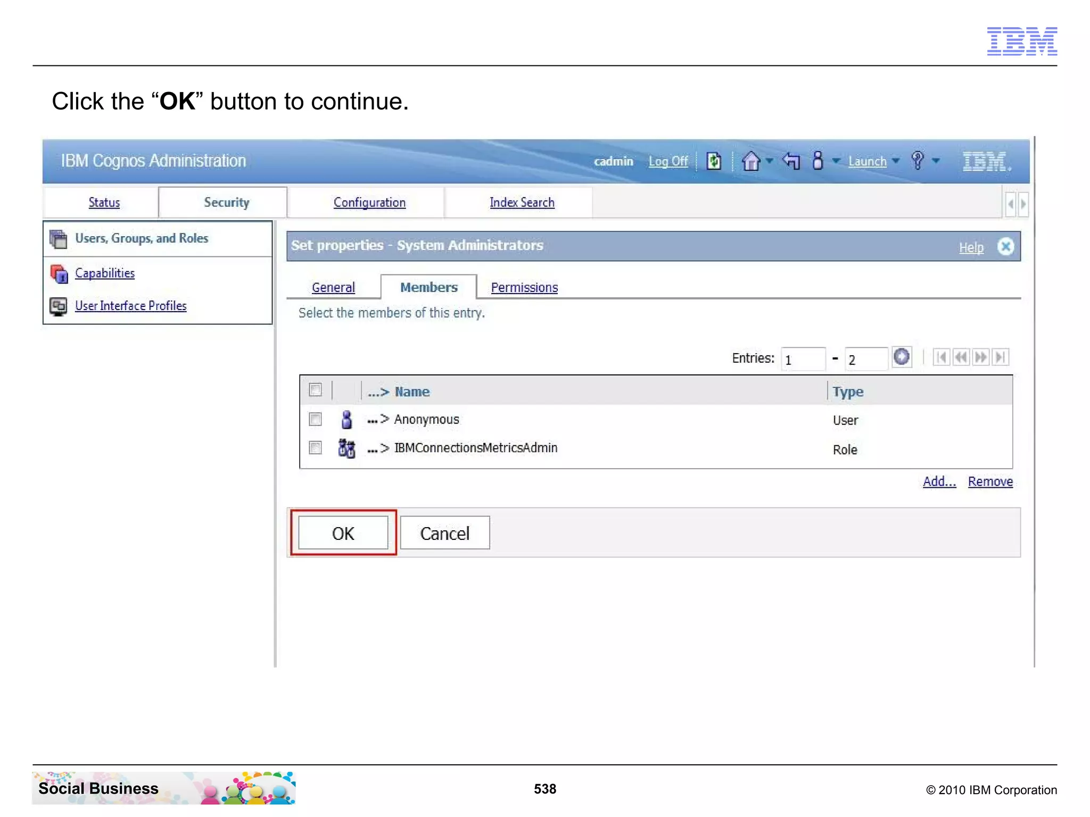
Task: Sort by the Name column header
Action: pos(412,392)
